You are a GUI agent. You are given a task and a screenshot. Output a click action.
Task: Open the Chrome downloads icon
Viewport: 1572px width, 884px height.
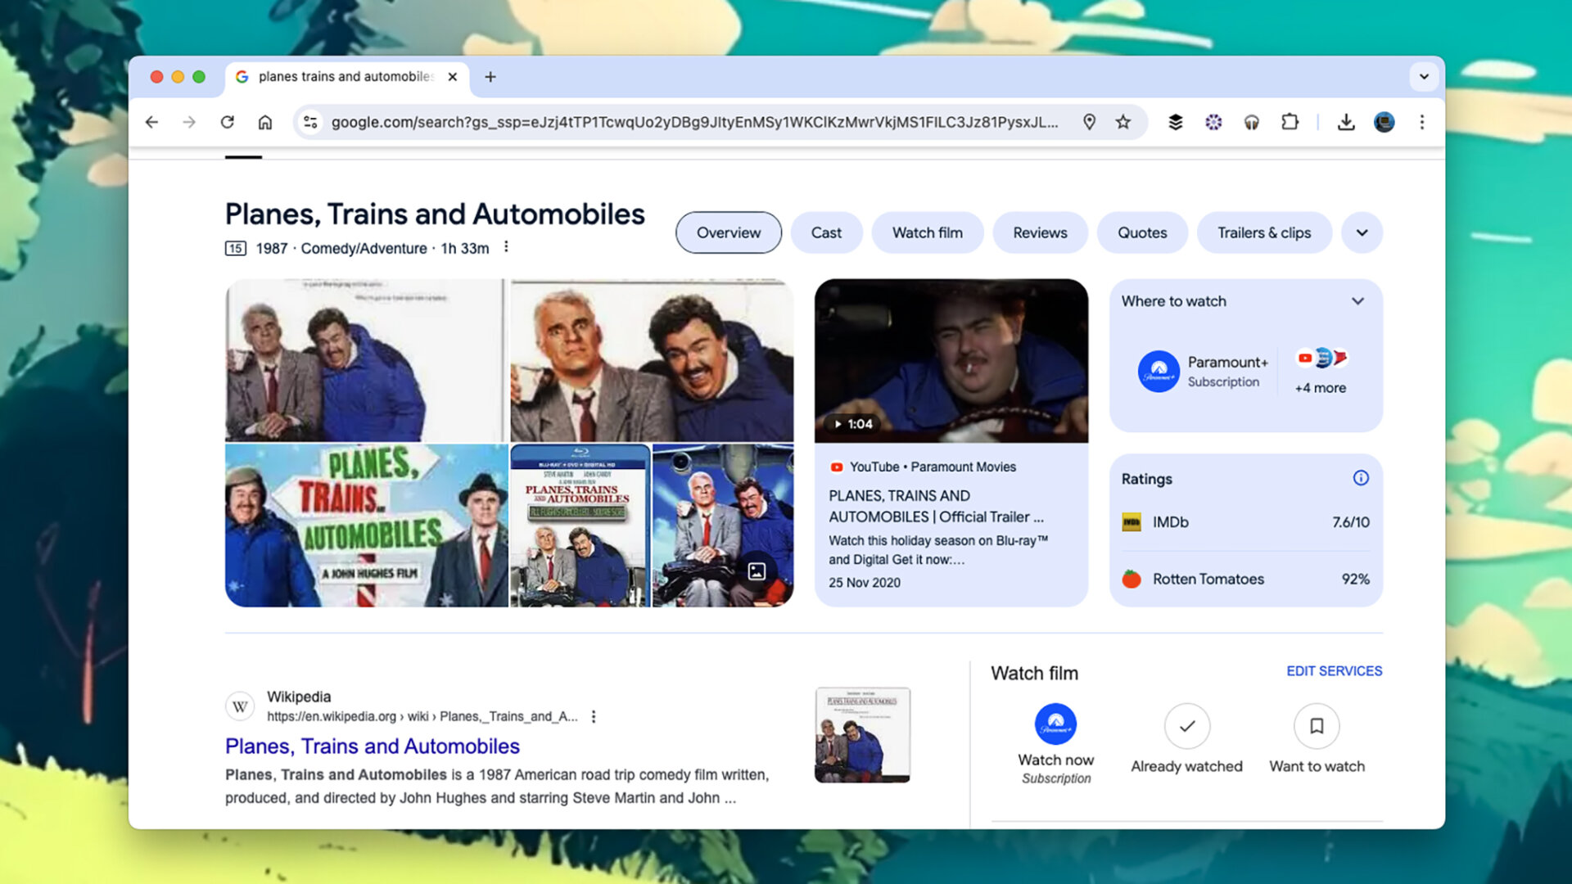click(1345, 122)
